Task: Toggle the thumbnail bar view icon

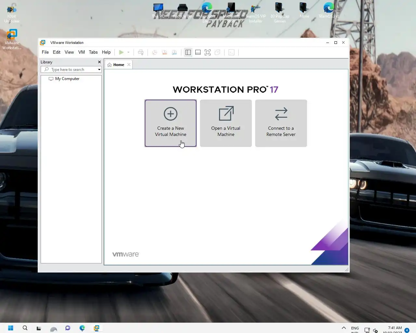Action: [198, 52]
